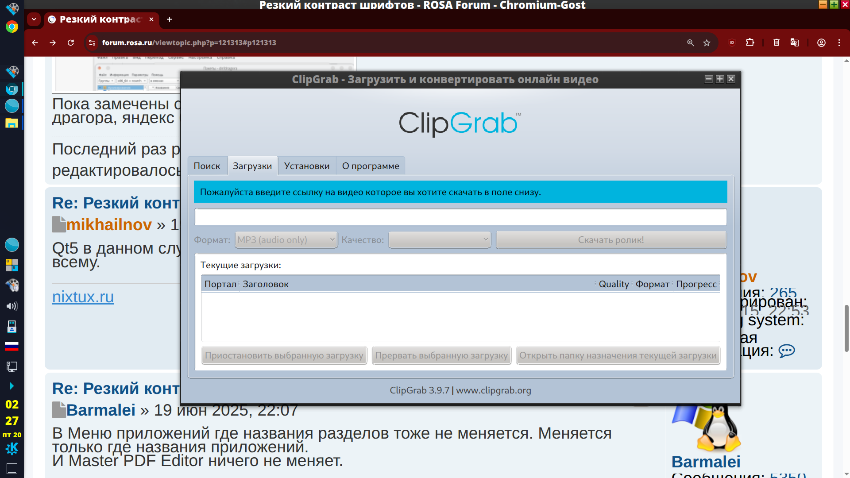Select the О программе tab
Screen dimensions: 850x478
pos(370,166)
